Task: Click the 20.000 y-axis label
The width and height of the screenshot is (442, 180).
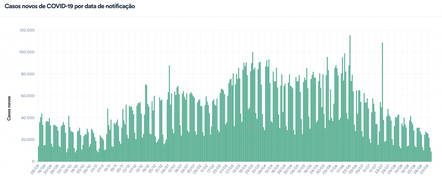Action: pyautogui.click(x=28, y=140)
